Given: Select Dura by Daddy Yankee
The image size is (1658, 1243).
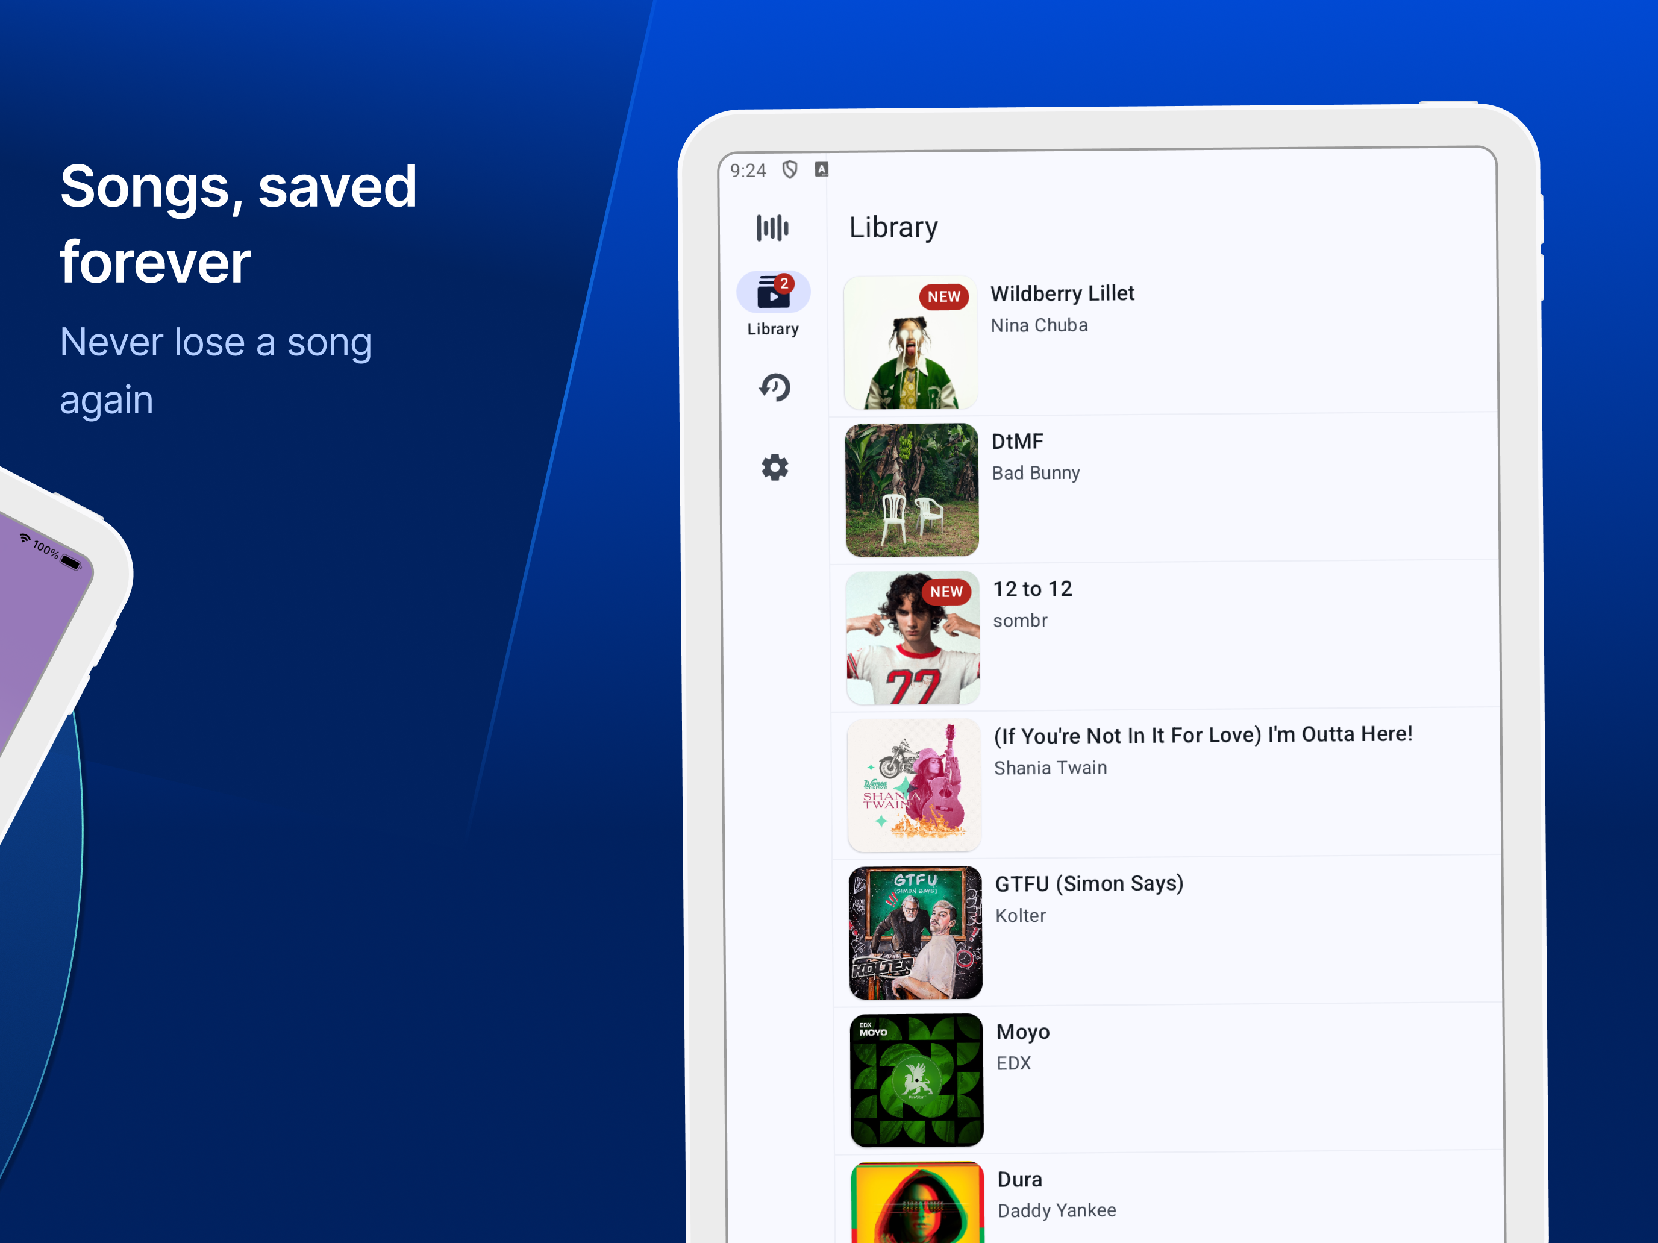Looking at the screenshot, I should click(x=1019, y=1180).
